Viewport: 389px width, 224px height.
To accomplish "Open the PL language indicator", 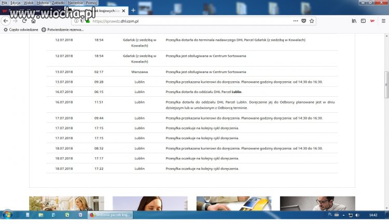I will tap(330, 215).
